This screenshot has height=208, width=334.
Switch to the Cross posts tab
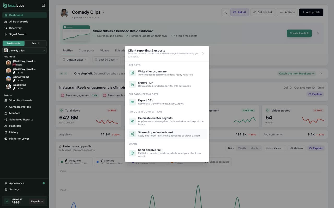86,50
